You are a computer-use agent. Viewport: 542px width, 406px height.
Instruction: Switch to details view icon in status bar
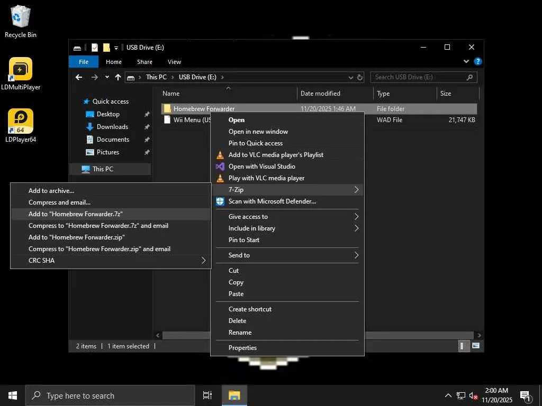[x=463, y=346]
